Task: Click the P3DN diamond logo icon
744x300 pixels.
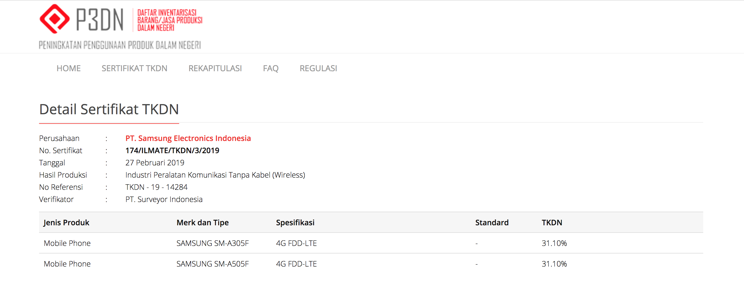Action: click(x=54, y=19)
